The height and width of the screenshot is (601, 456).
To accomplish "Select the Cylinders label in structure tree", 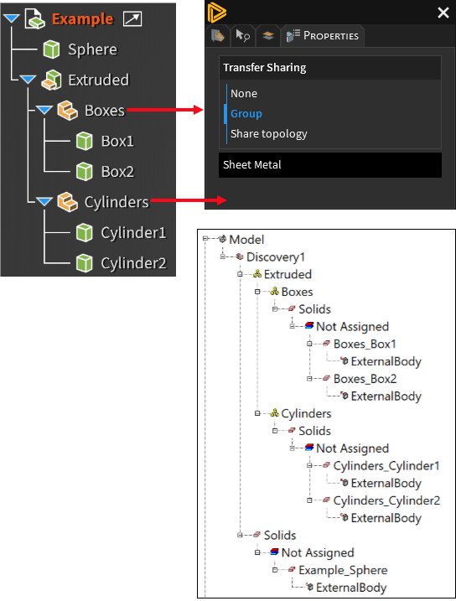I will coord(117,202).
